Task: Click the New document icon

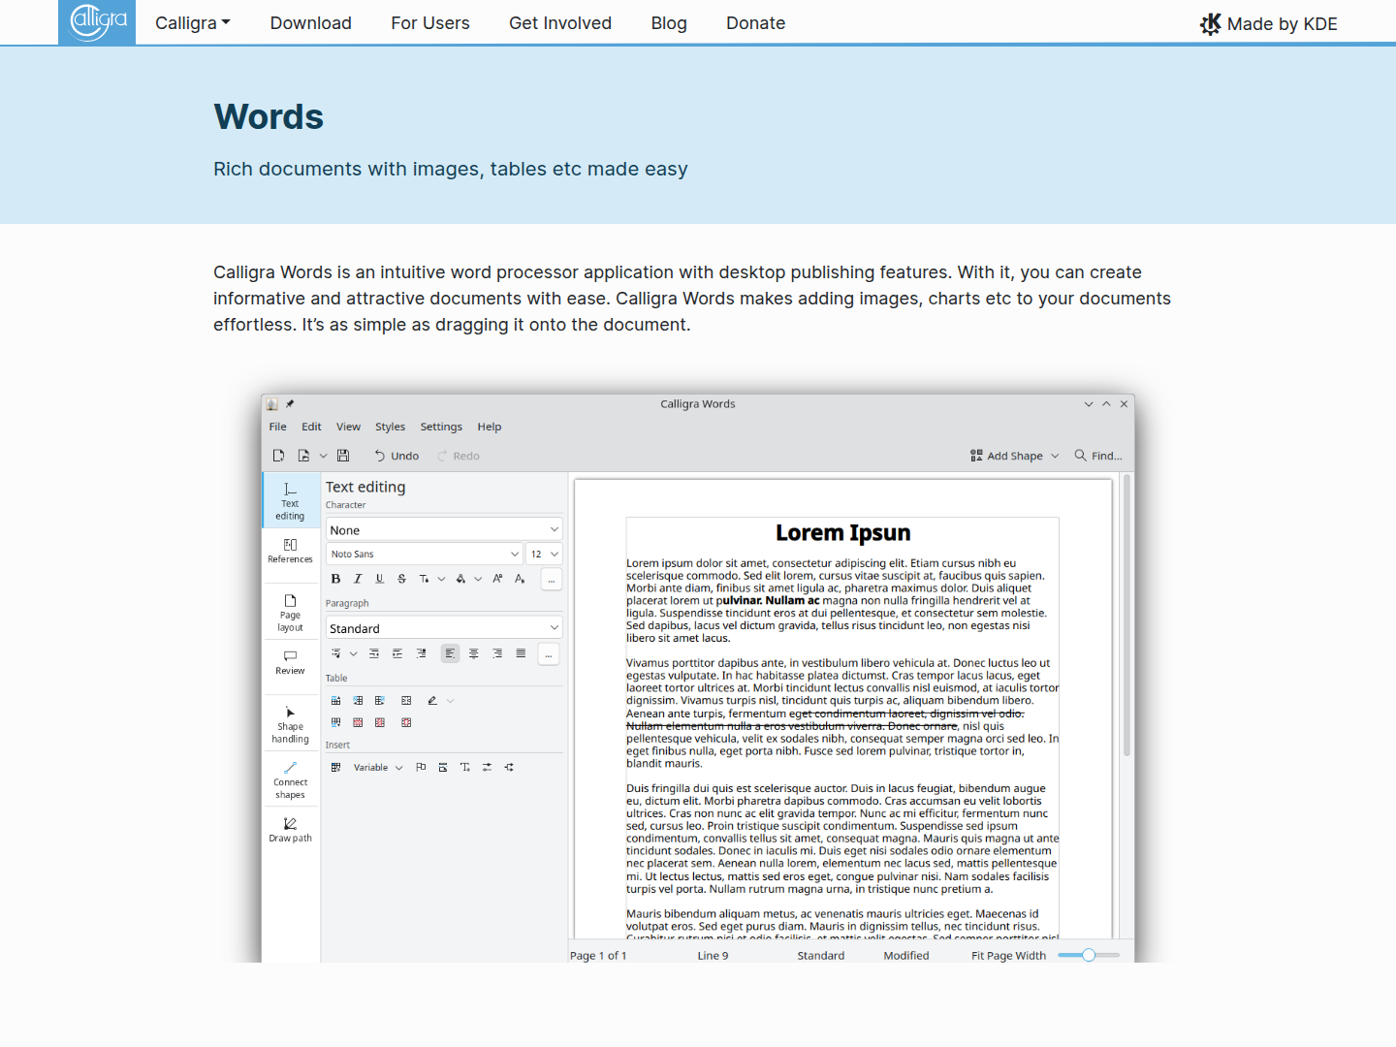Action: pyautogui.click(x=279, y=456)
